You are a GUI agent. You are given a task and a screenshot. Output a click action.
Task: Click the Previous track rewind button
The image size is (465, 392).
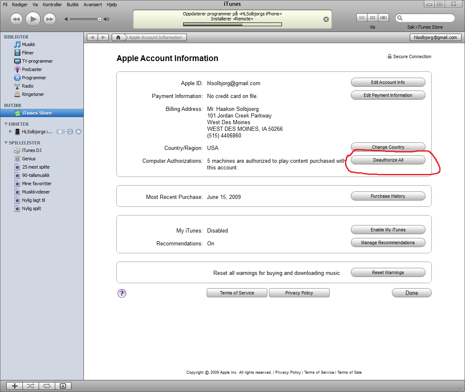pyautogui.click(x=16, y=19)
